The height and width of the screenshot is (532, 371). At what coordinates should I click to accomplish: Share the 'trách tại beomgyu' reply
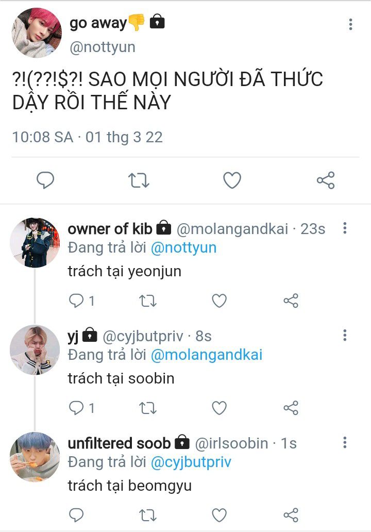[x=291, y=515]
